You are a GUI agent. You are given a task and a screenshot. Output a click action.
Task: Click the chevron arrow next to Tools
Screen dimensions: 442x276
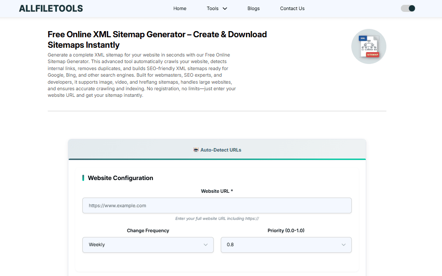tap(225, 8)
